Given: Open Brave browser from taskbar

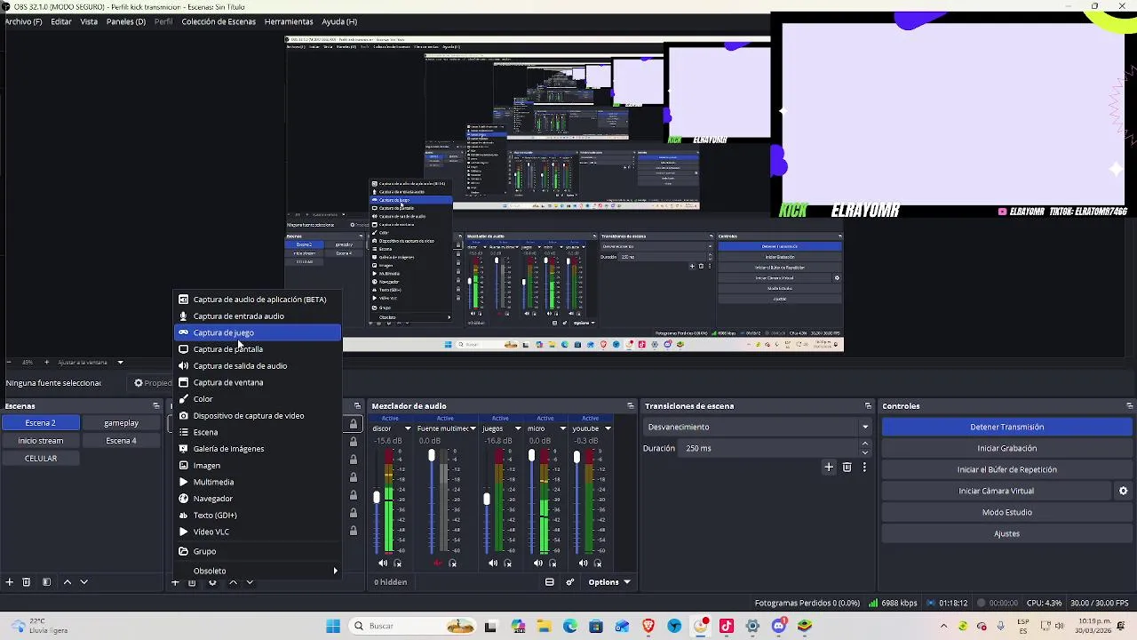Looking at the screenshot, I should coord(648,626).
